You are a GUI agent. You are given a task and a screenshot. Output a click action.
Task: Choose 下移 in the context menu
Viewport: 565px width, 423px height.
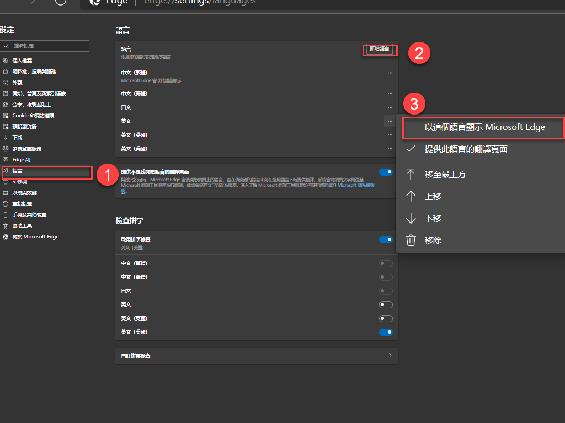[x=481, y=218]
